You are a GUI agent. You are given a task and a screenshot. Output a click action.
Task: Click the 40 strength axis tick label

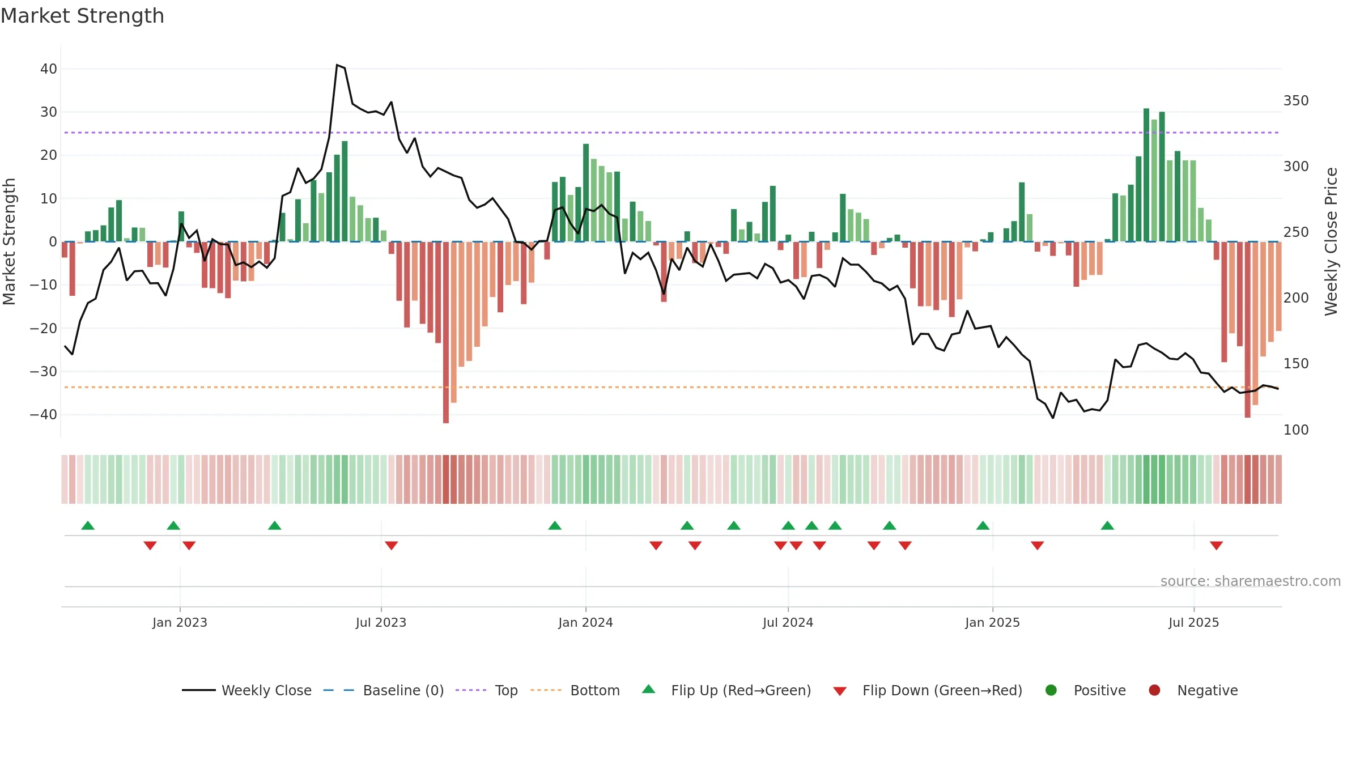click(49, 69)
